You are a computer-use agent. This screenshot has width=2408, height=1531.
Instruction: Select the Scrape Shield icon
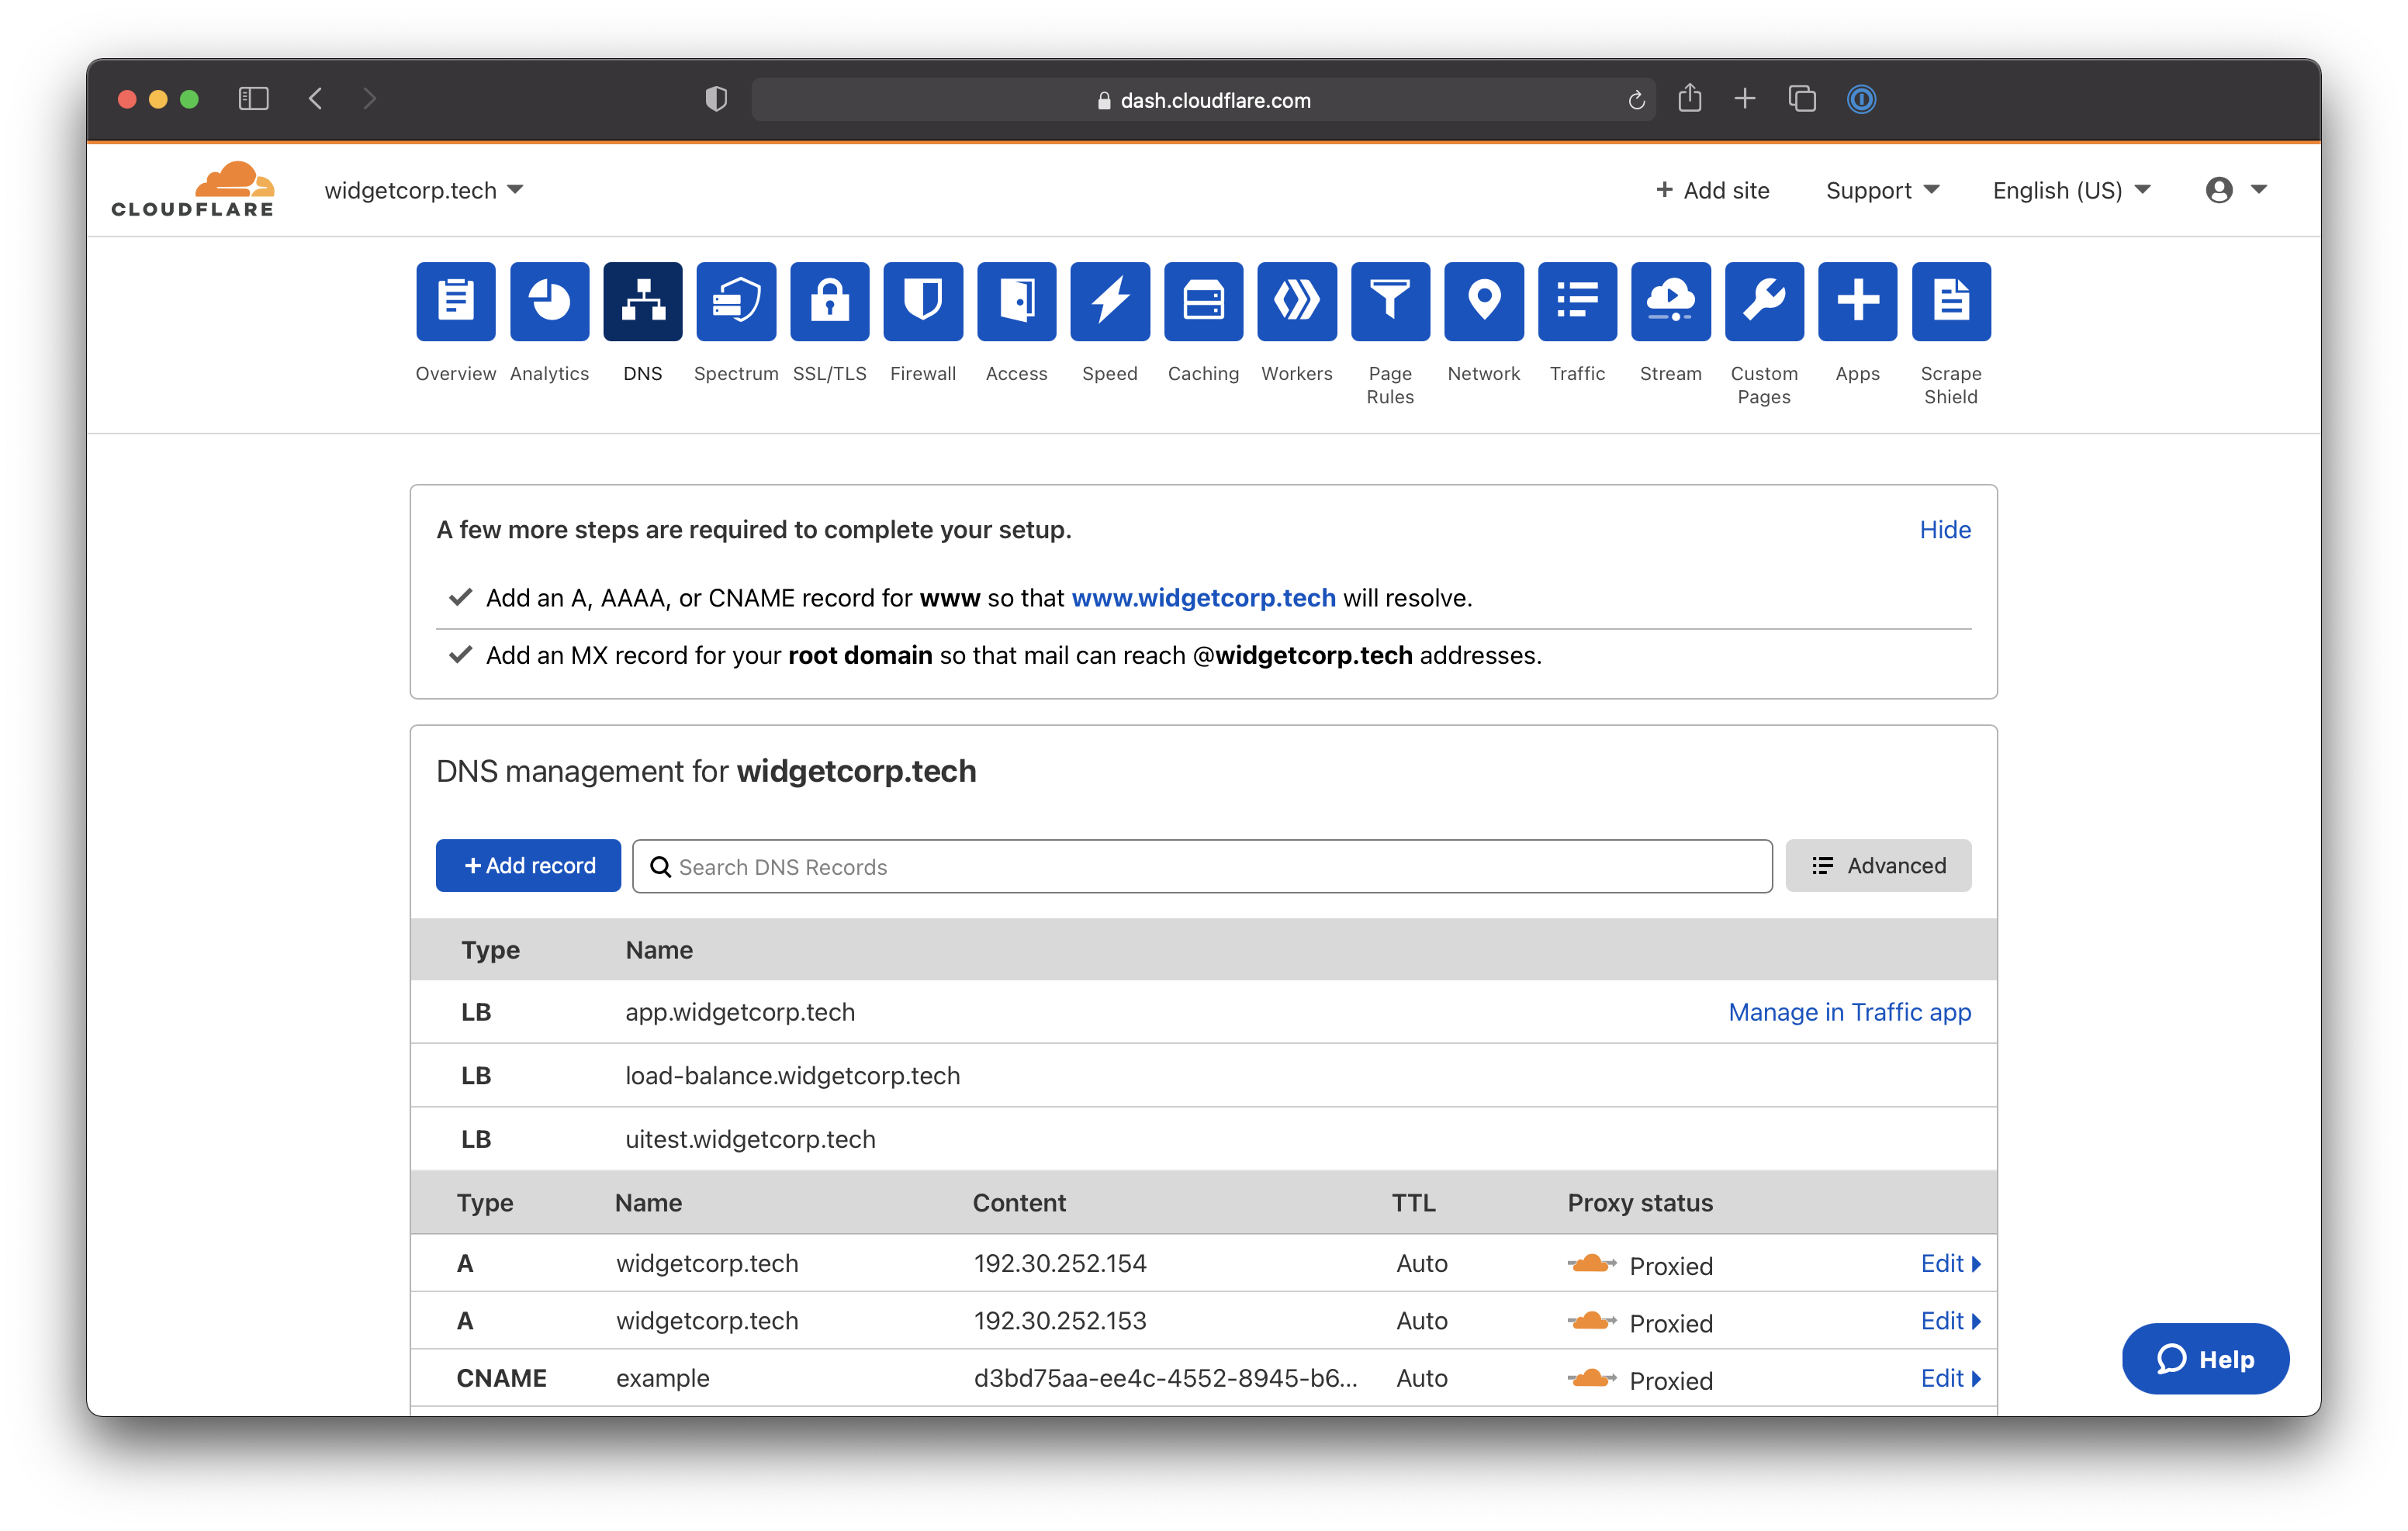click(x=1950, y=301)
